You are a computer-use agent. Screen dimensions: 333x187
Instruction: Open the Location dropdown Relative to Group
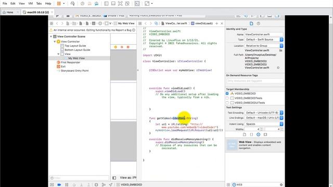coord(264,46)
